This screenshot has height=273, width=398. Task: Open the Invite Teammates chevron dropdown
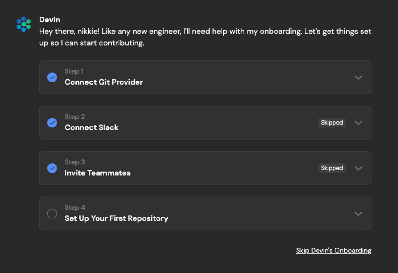tap(358, 168)
